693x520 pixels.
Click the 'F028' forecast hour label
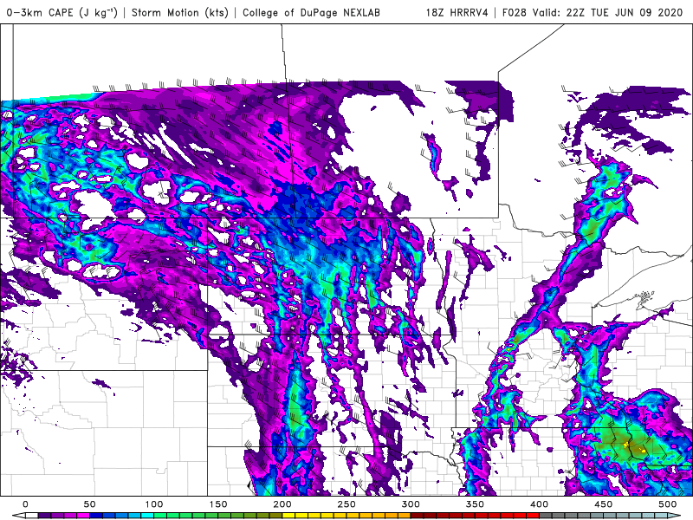[515, 12]
